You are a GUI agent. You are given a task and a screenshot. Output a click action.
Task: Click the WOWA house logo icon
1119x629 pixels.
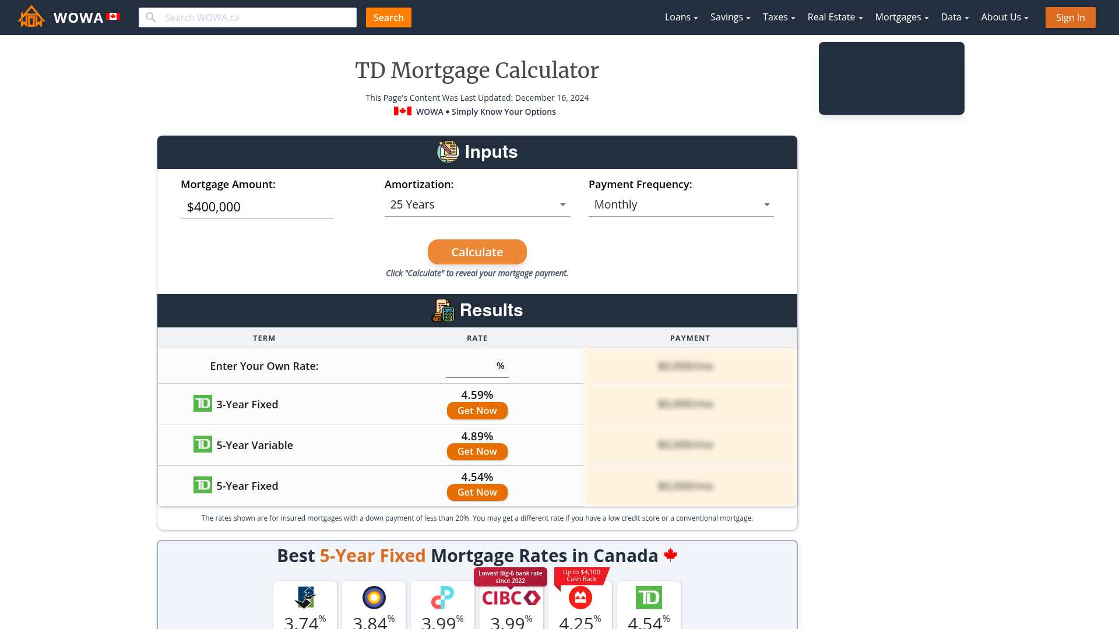pyautogui.click(x=31, y=17)
